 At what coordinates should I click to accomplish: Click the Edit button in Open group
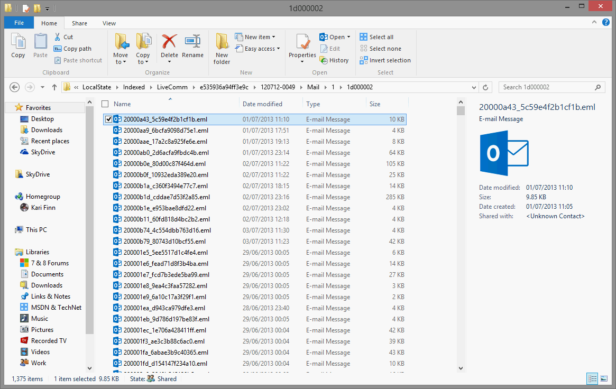click(330, 49)
